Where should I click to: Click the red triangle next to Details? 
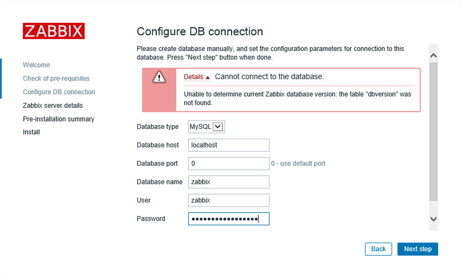tap(207, 77)
